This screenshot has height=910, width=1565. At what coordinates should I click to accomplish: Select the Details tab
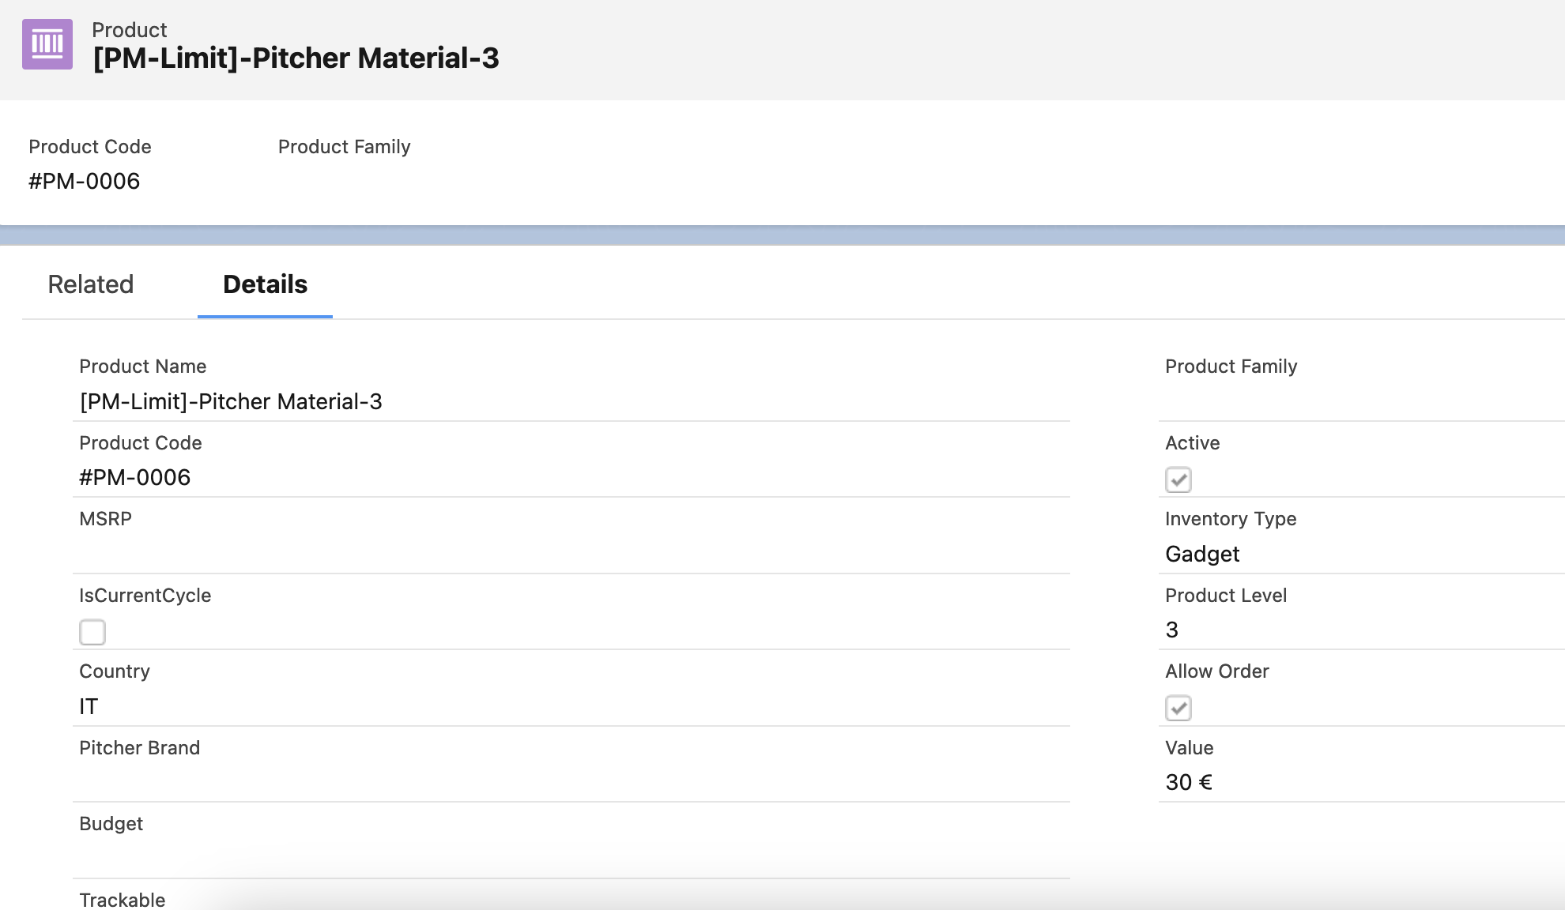coord(265,284)
